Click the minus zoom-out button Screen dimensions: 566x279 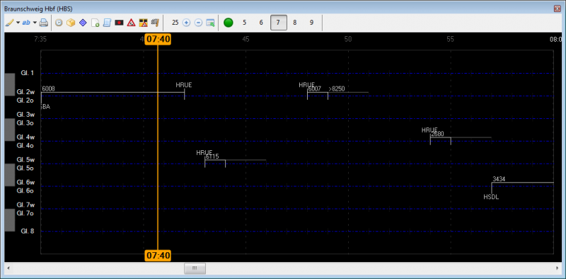tap(199, 23)
